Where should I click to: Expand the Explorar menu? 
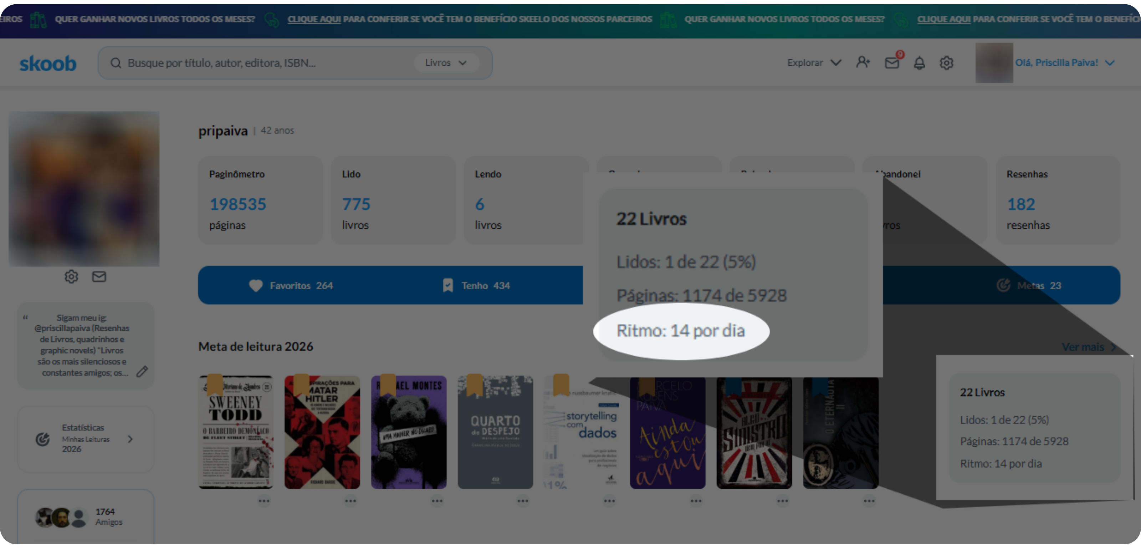coord(814,63)
